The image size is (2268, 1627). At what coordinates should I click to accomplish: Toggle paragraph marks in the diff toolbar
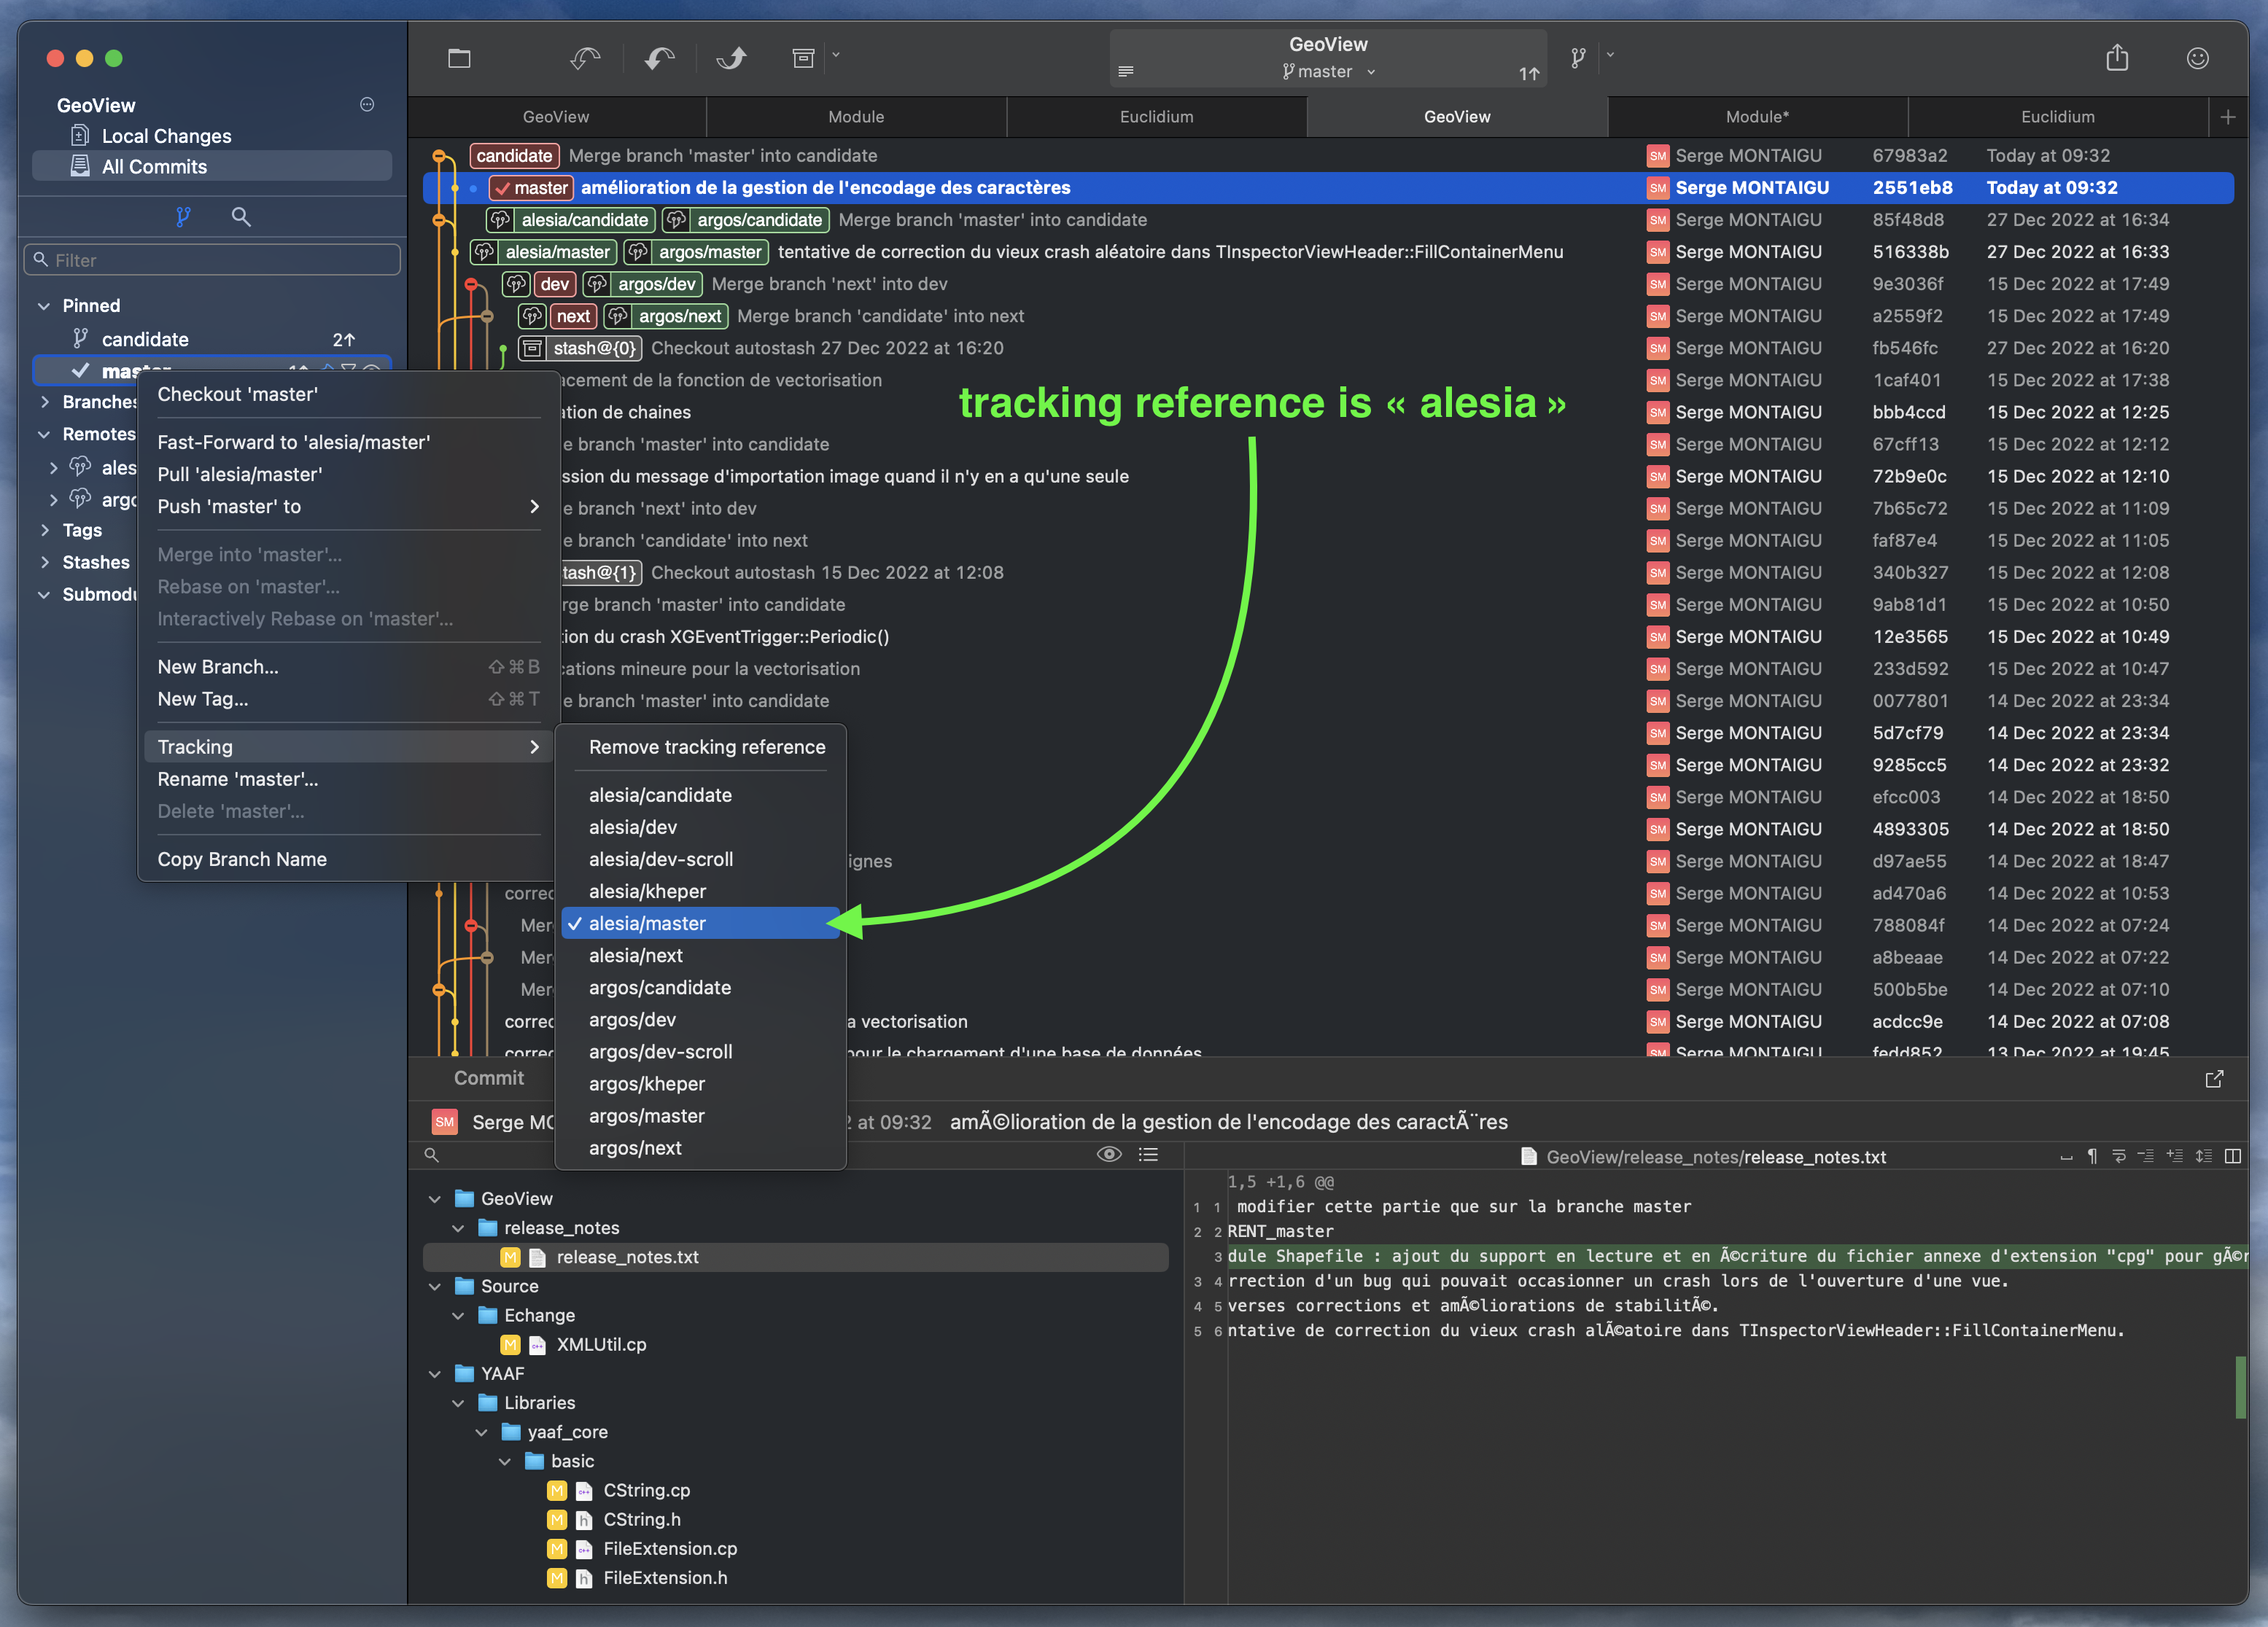pos(2092,1156)
